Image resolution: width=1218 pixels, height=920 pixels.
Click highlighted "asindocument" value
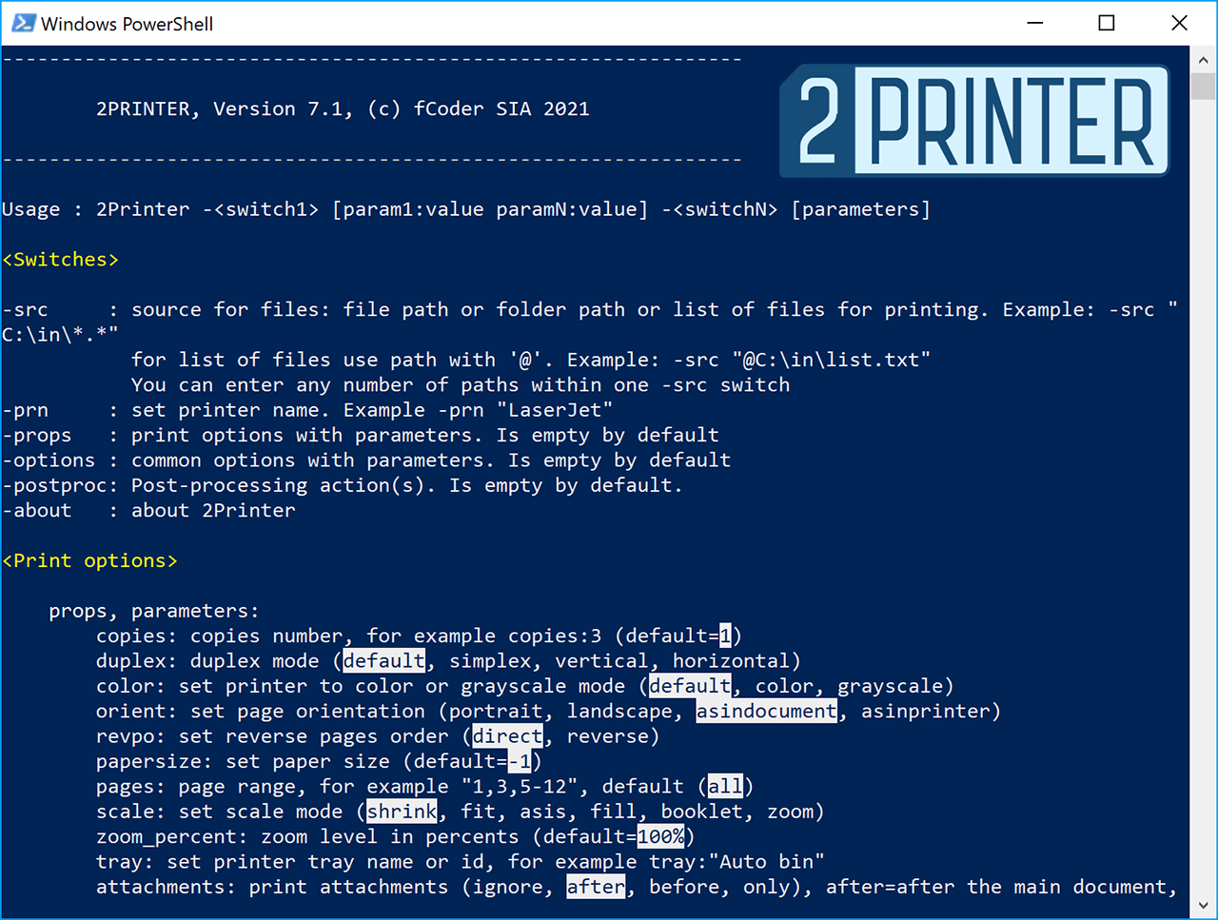click(x=767, y=711)
